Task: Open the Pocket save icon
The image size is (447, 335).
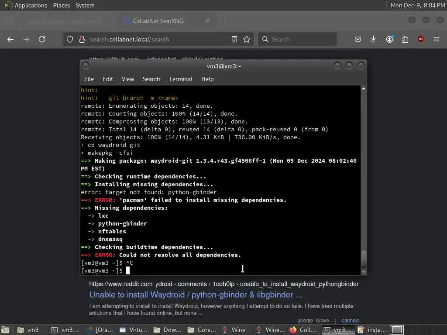Action: click(x=358, y=39)
